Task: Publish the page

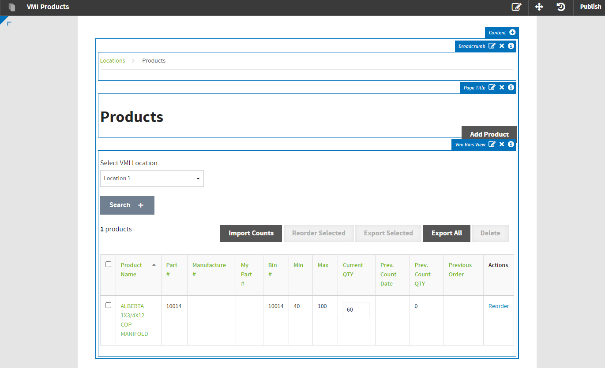Action: pos(590,7)
